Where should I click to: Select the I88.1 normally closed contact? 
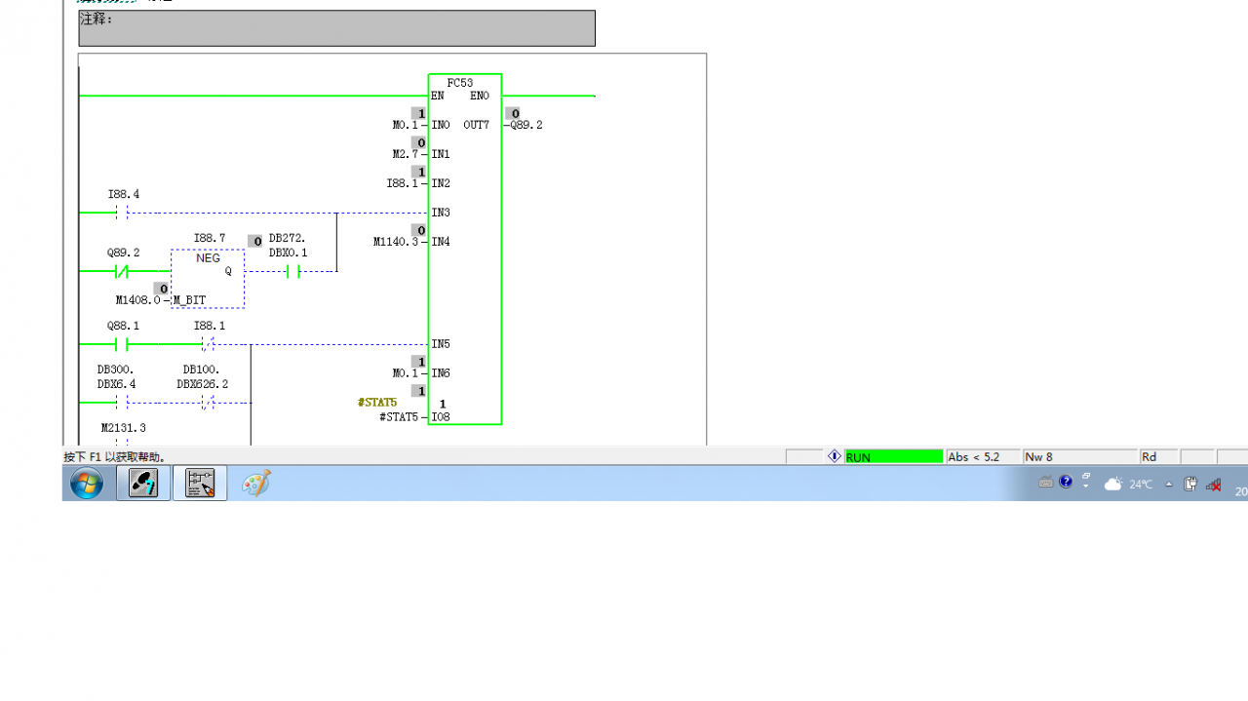click(209, 344)
